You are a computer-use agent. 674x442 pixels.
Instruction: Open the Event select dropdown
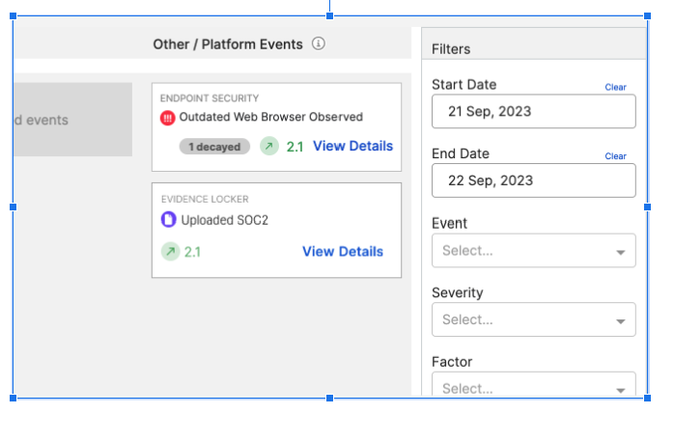click(x=533, y=250)
